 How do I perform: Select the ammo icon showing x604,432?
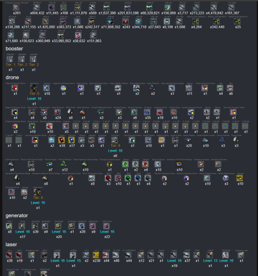point(37,8)
